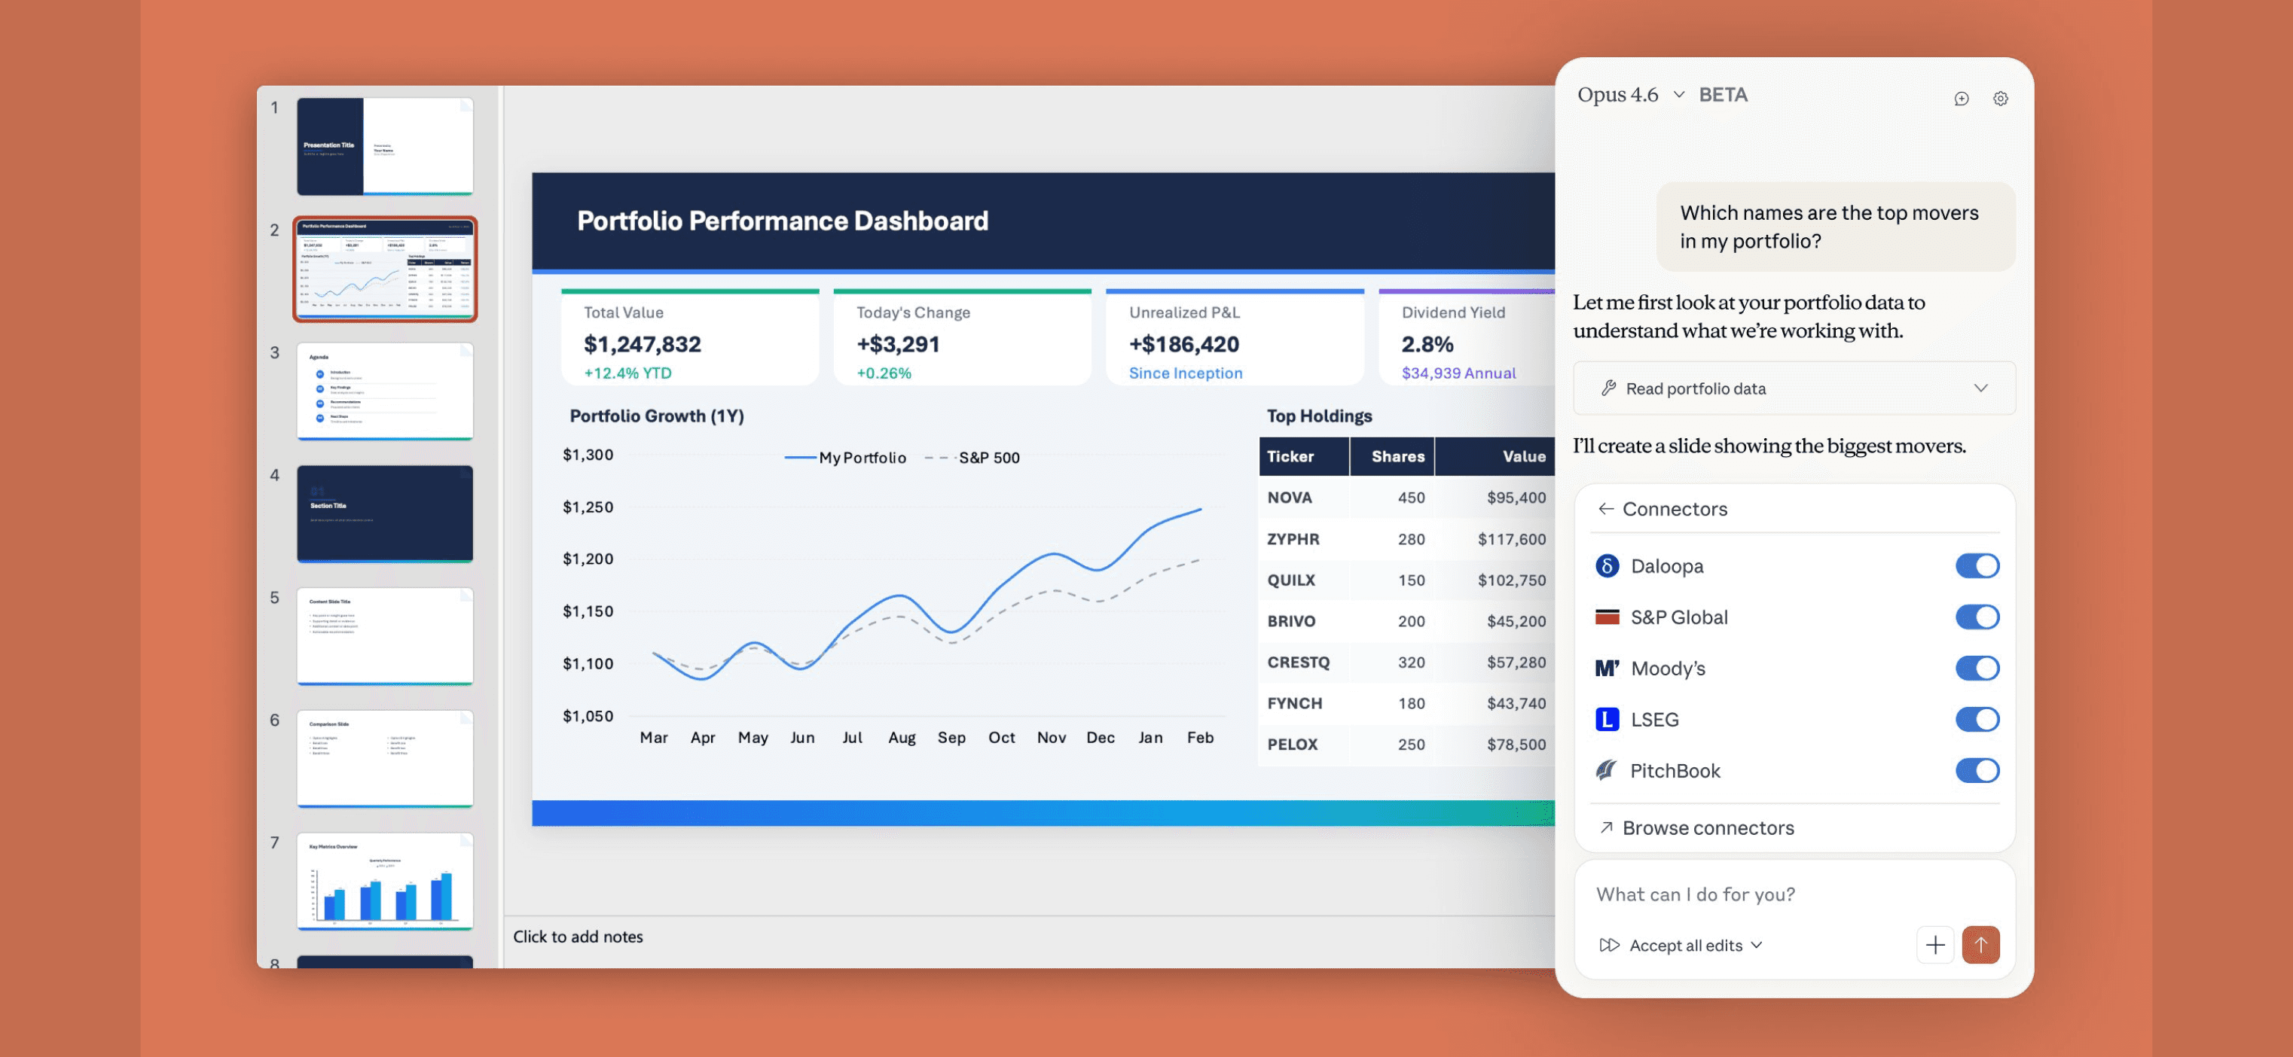Click the Browse connectors link
Viewport: 2293px width, 1057px height.
pyautogui.click(x=1706, y=828)
